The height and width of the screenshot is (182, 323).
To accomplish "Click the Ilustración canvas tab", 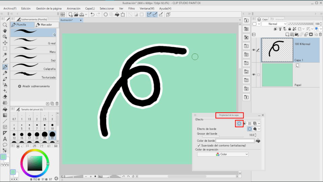I will [x=71, y=20].
